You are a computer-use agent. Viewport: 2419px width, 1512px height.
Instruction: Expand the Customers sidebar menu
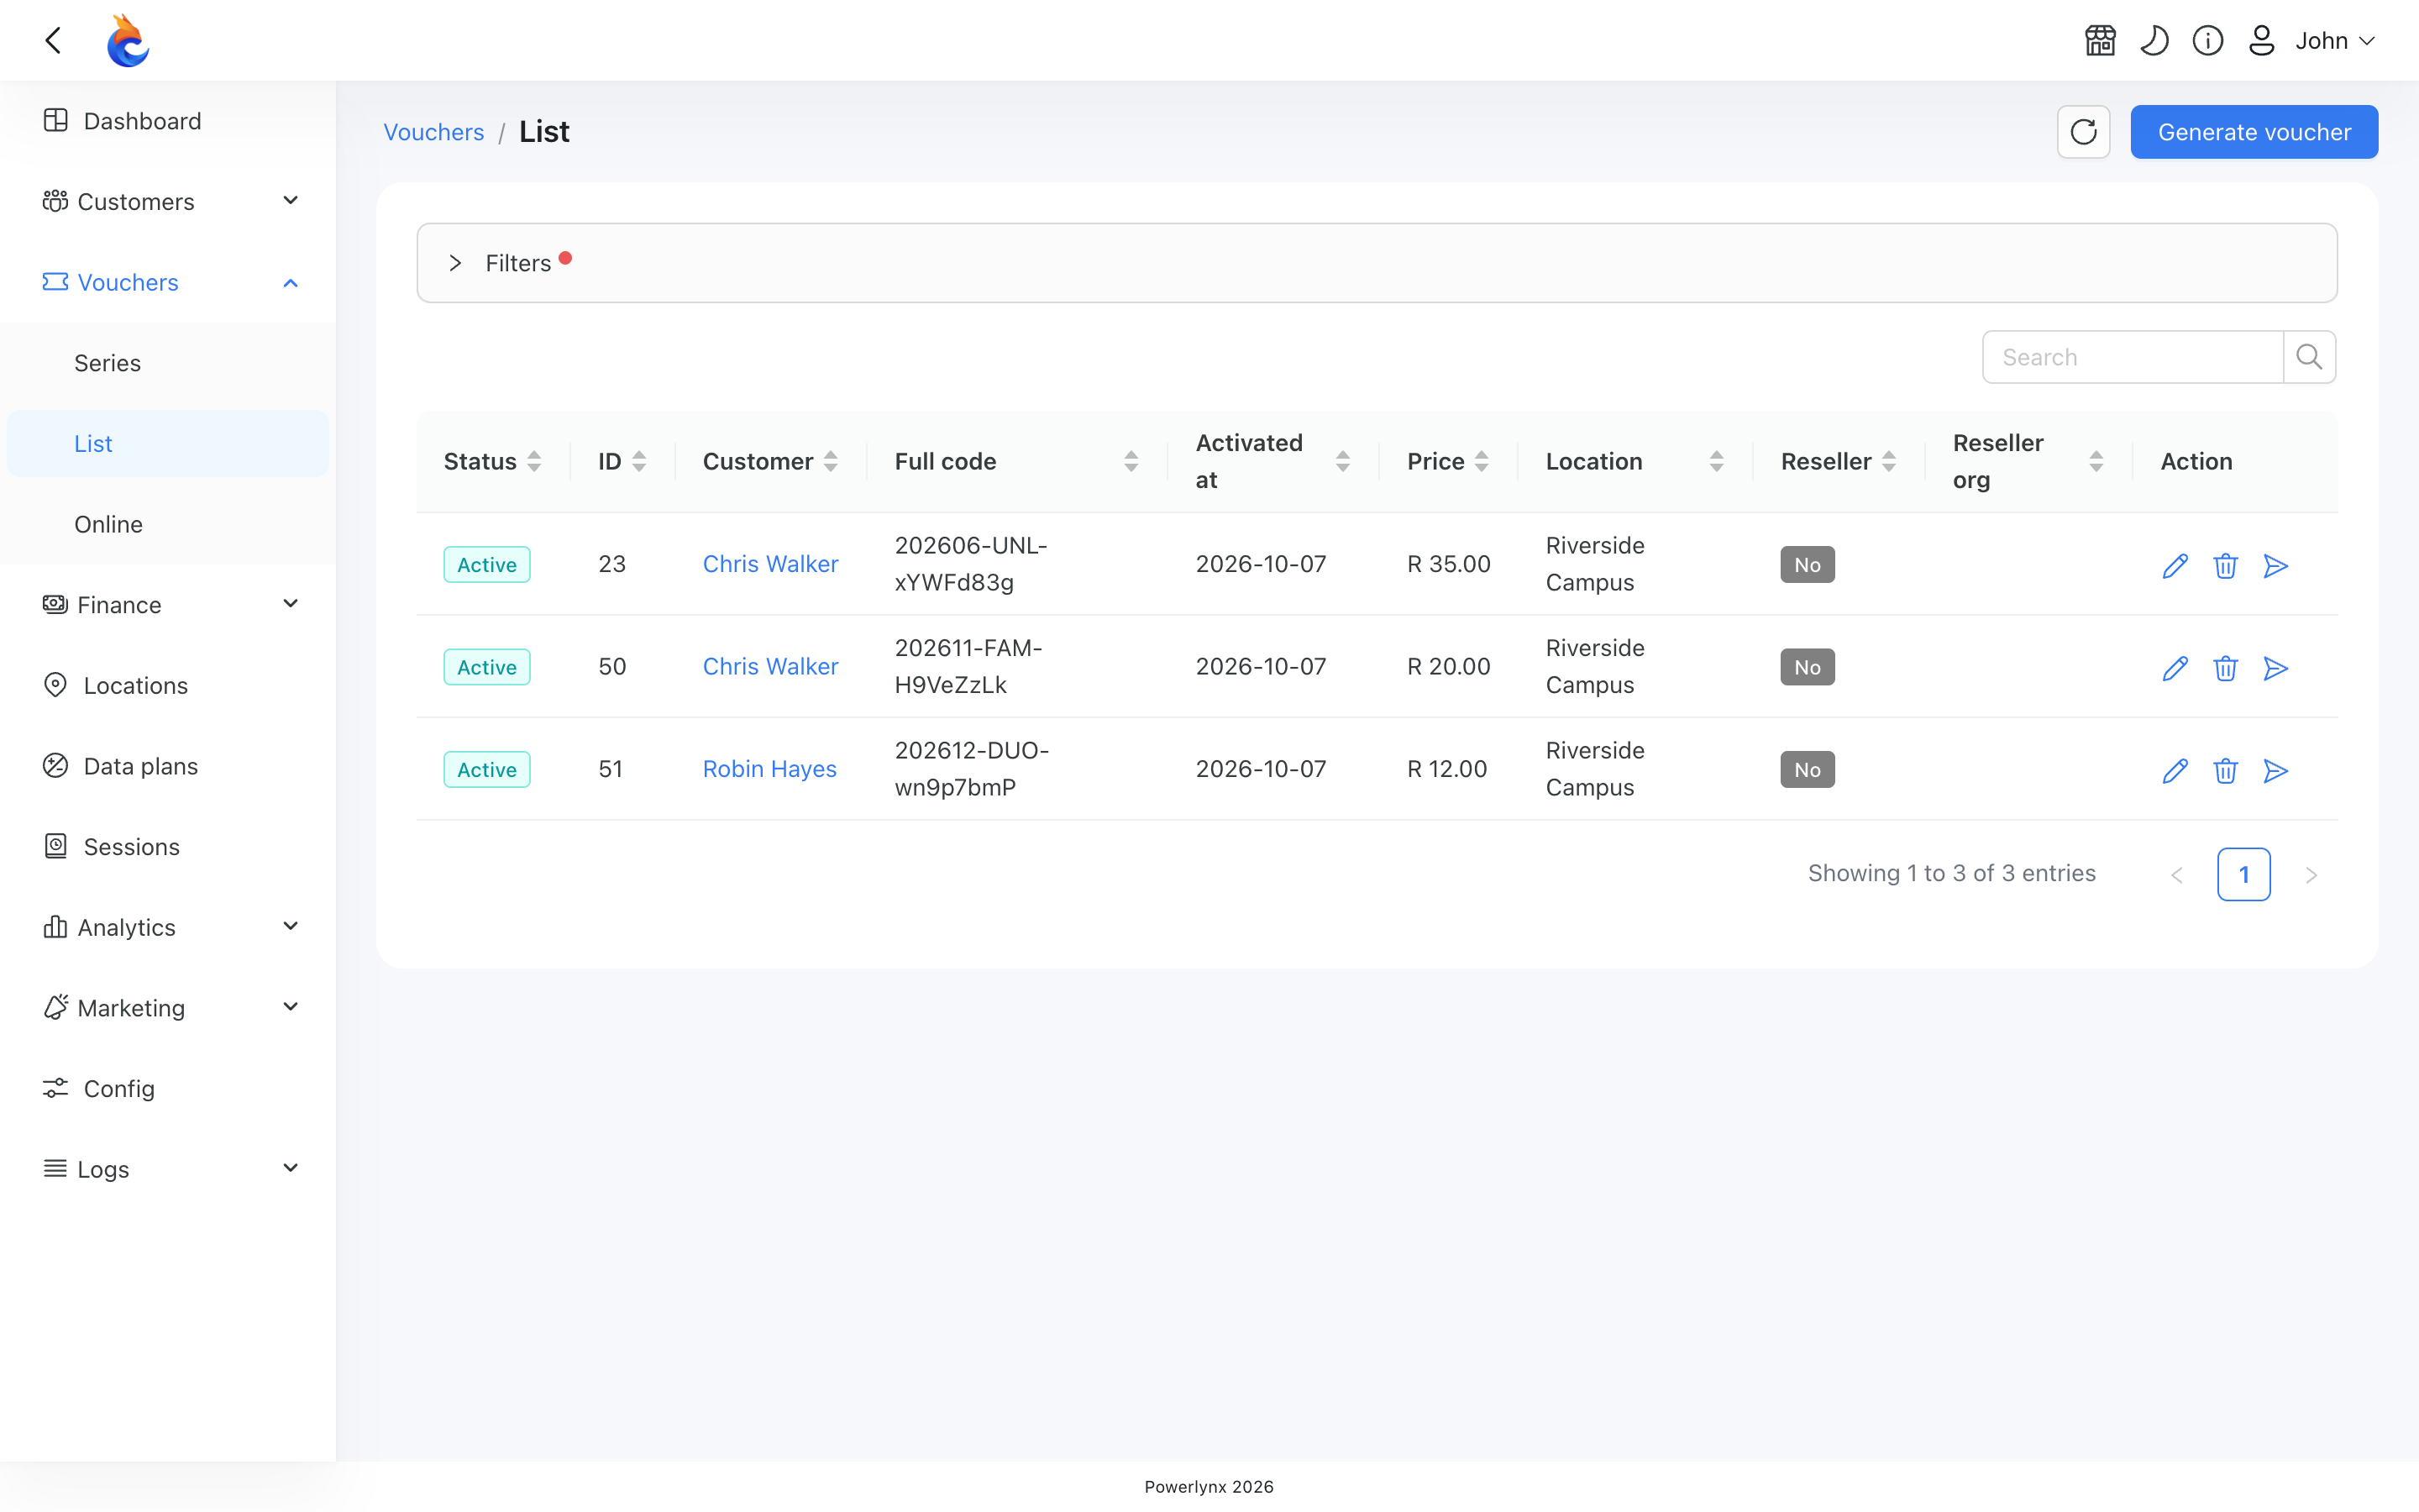168,202
